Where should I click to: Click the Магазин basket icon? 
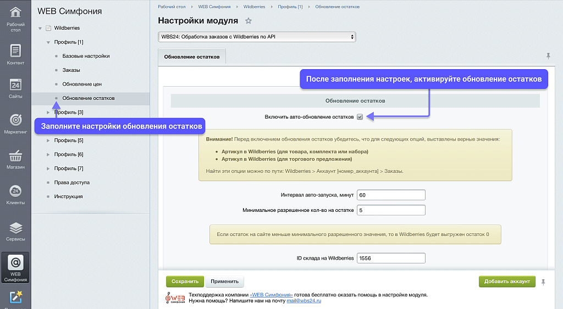[x=15, y=159]
